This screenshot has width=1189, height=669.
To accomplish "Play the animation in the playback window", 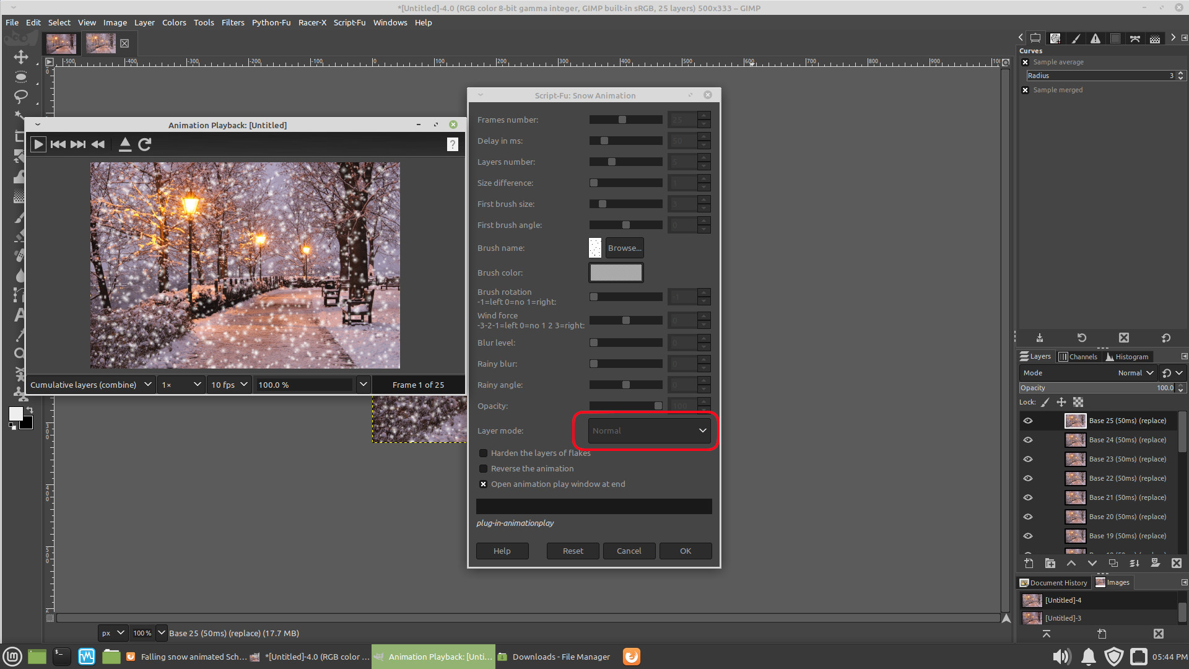I will (x=38, y=144).
